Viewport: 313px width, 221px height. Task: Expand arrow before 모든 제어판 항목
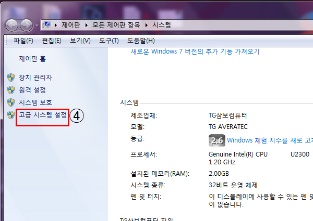(87, 25)
